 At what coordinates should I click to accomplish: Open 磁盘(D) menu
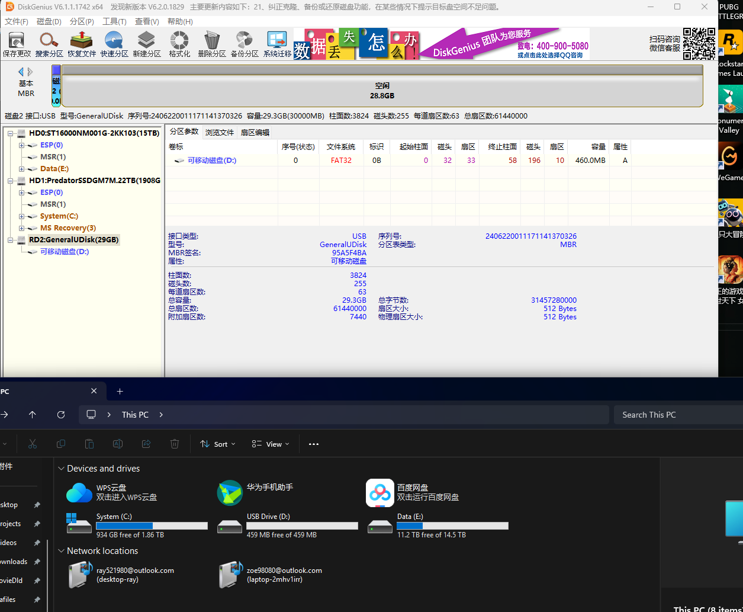click(49, 21)
